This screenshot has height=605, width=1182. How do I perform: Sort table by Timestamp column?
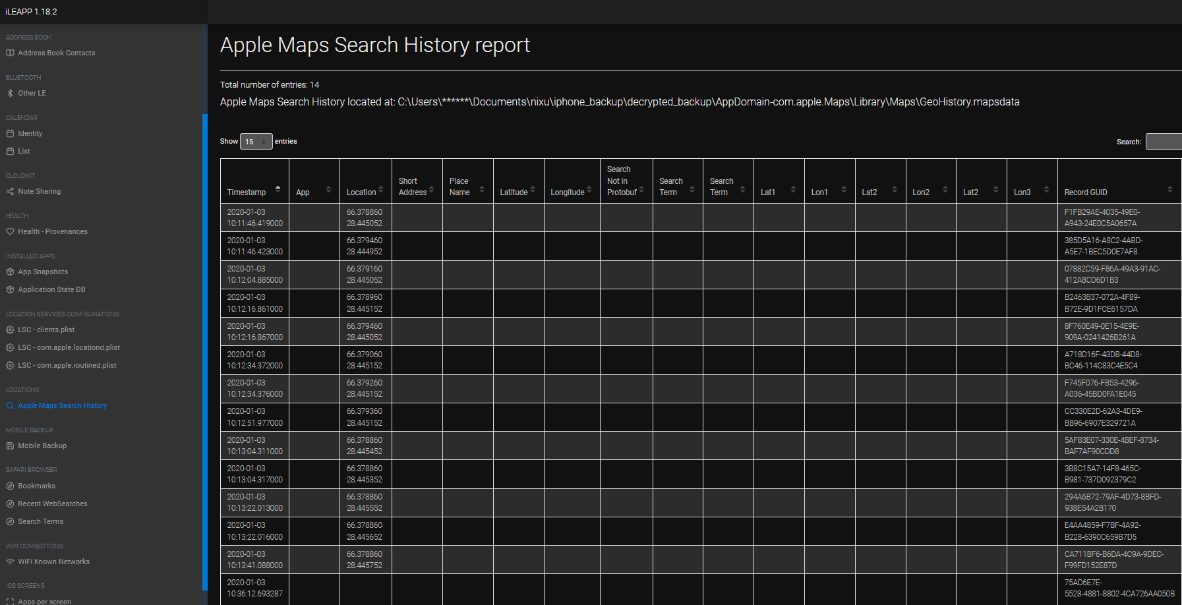(254, 181)
